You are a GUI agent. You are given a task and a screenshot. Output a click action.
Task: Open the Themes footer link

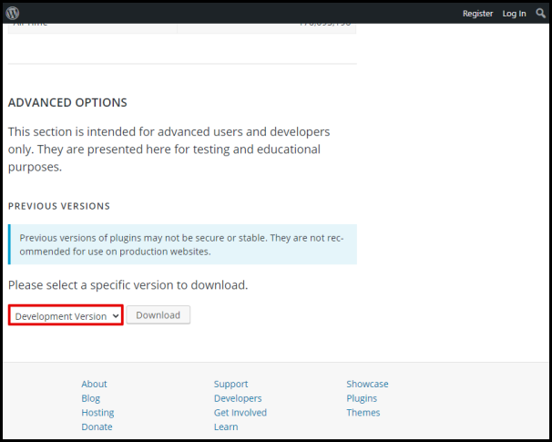point(363,413)
